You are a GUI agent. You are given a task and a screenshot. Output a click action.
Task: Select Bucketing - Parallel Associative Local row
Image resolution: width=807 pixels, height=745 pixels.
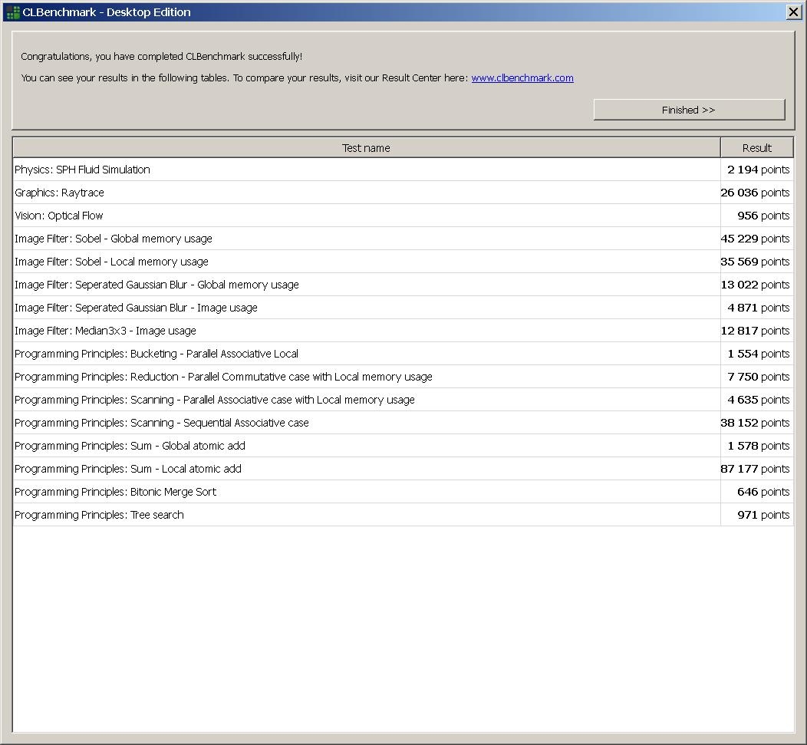tap(403, 354)
